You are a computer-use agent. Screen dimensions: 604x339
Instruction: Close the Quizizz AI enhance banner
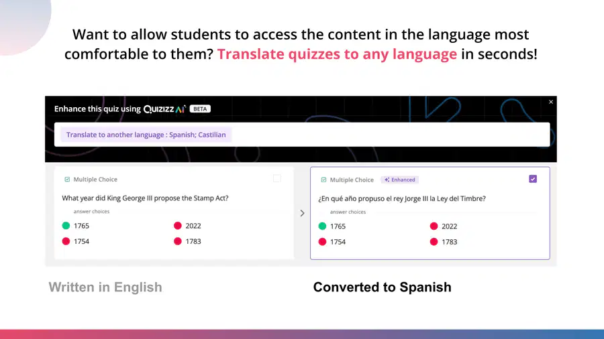point(551,102)
